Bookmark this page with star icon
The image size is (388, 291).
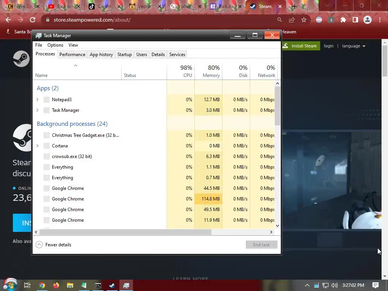[x=304, y=20]
